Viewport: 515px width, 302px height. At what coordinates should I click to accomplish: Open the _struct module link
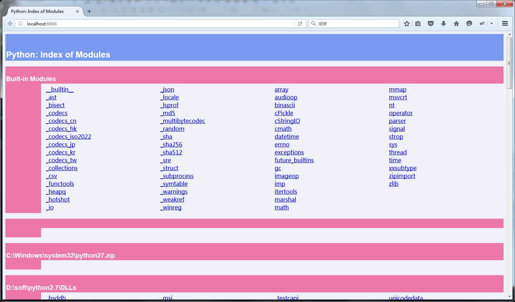169,168
